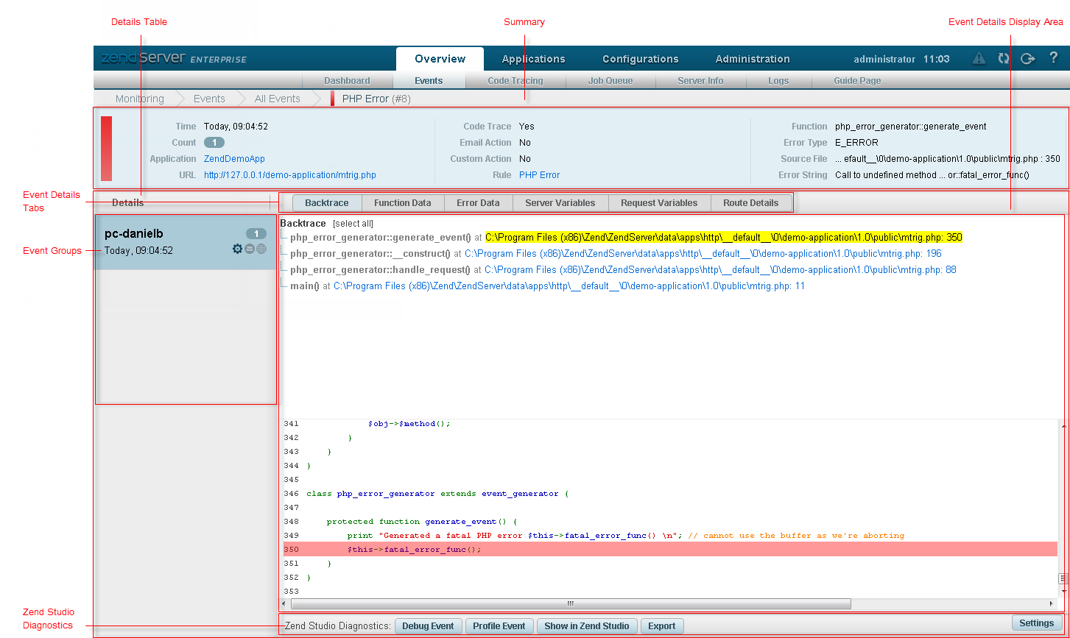Image resolution: width=1070 pixels, height=638 pixels.
Task: Click the envelope icon in pc-danielb group
Action: pos(250,249)
